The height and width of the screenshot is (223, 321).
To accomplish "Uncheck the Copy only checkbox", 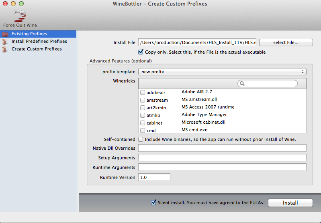I will [141, 52].
